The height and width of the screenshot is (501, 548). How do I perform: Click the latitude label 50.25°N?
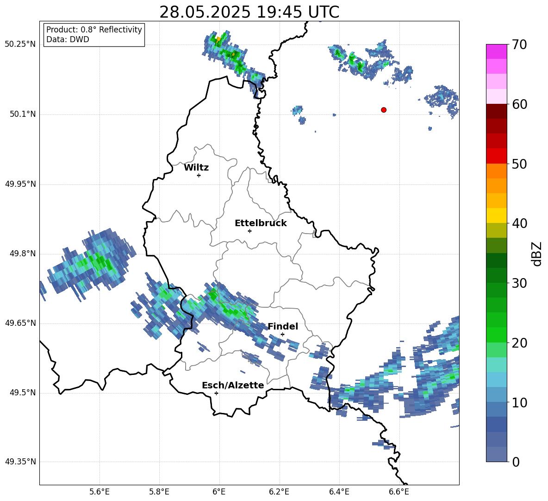tap(20, 44)
